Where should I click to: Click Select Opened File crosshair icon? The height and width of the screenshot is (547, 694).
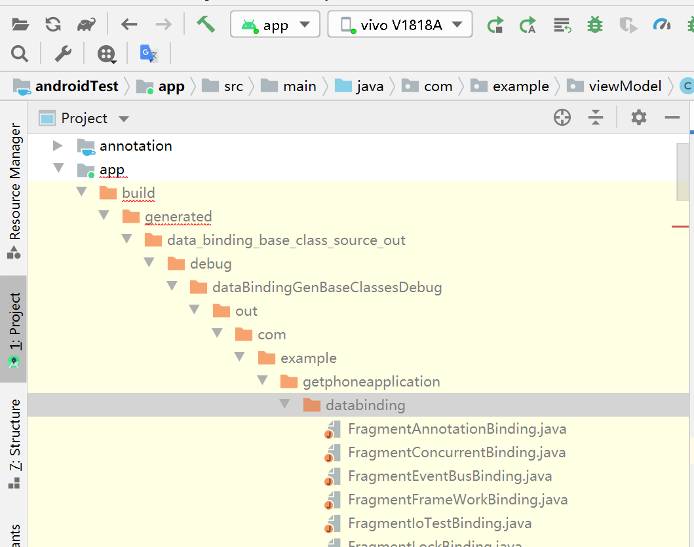[x=562, y=118]
